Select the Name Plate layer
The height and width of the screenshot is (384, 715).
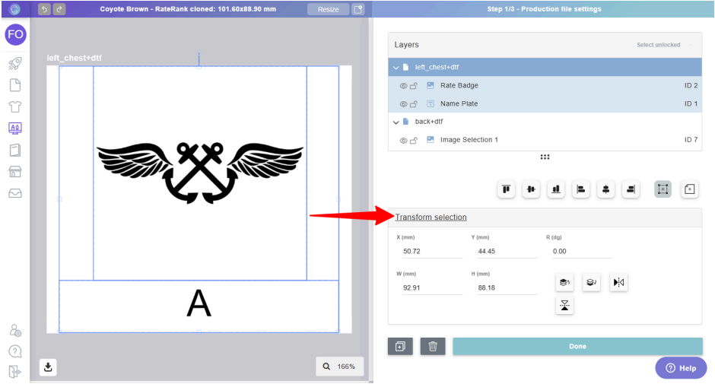click(459, 104)
